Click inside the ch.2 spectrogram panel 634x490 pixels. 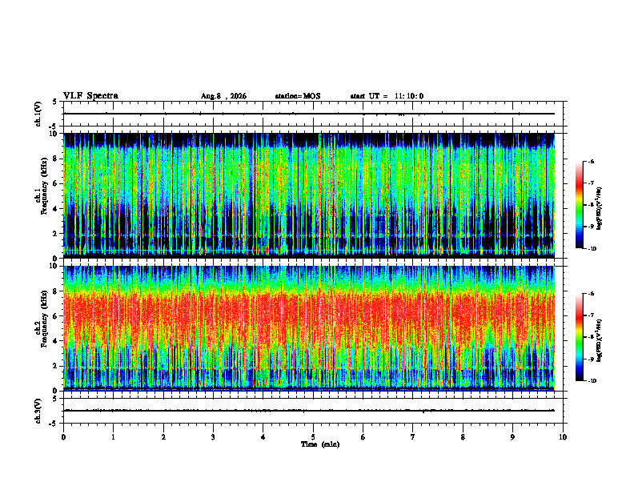(309, 328)
